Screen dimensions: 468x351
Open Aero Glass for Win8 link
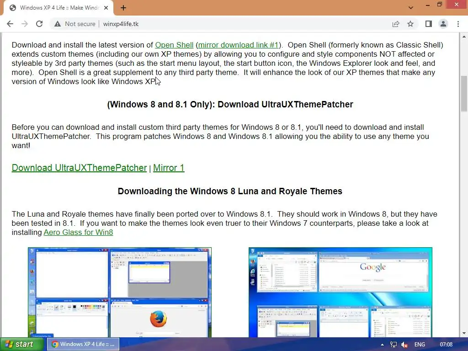point(78,232)
